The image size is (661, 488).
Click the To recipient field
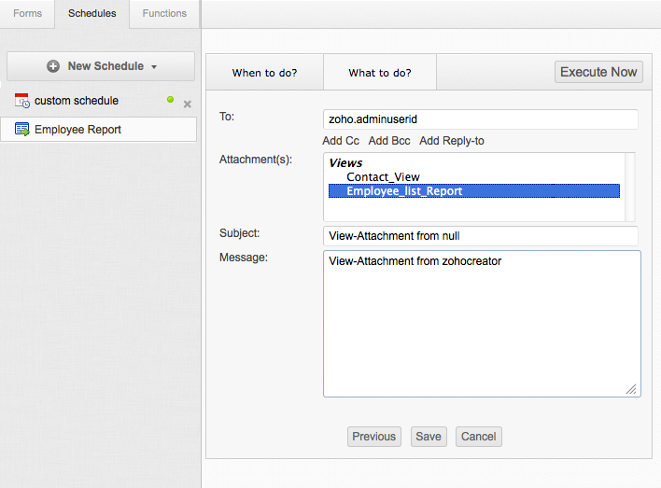(x=480, y=119)
